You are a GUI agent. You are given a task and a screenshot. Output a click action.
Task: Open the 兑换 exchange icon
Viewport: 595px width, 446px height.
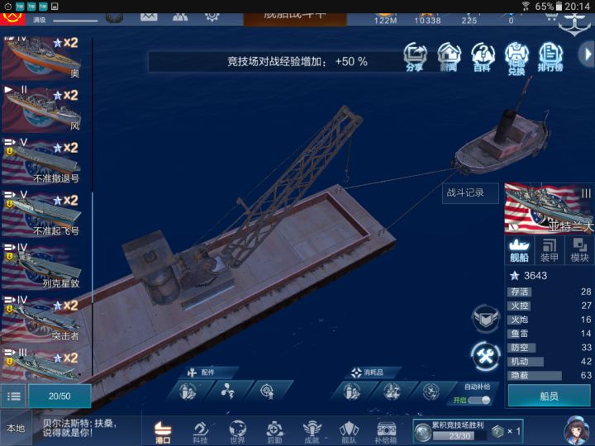click(516, 58)
